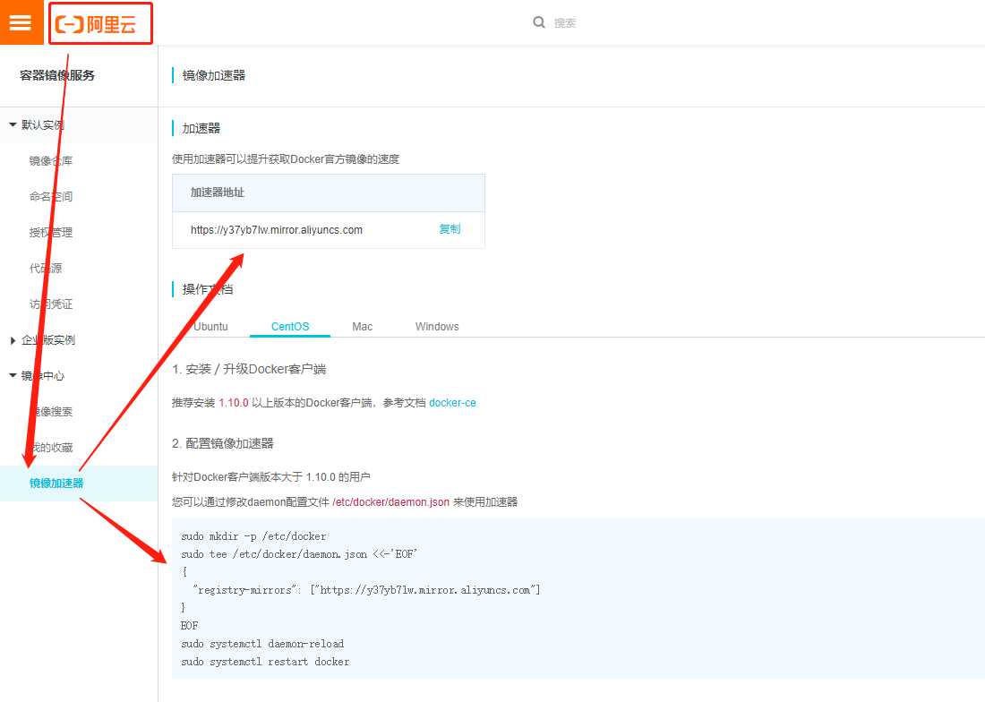Open 访问凭证 in sidebar

pyautogui.click(x=51, y=304)
